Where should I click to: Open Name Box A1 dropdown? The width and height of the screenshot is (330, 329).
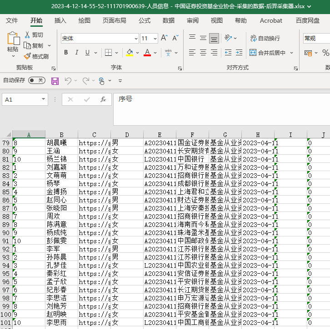click(x=43, y=99)
